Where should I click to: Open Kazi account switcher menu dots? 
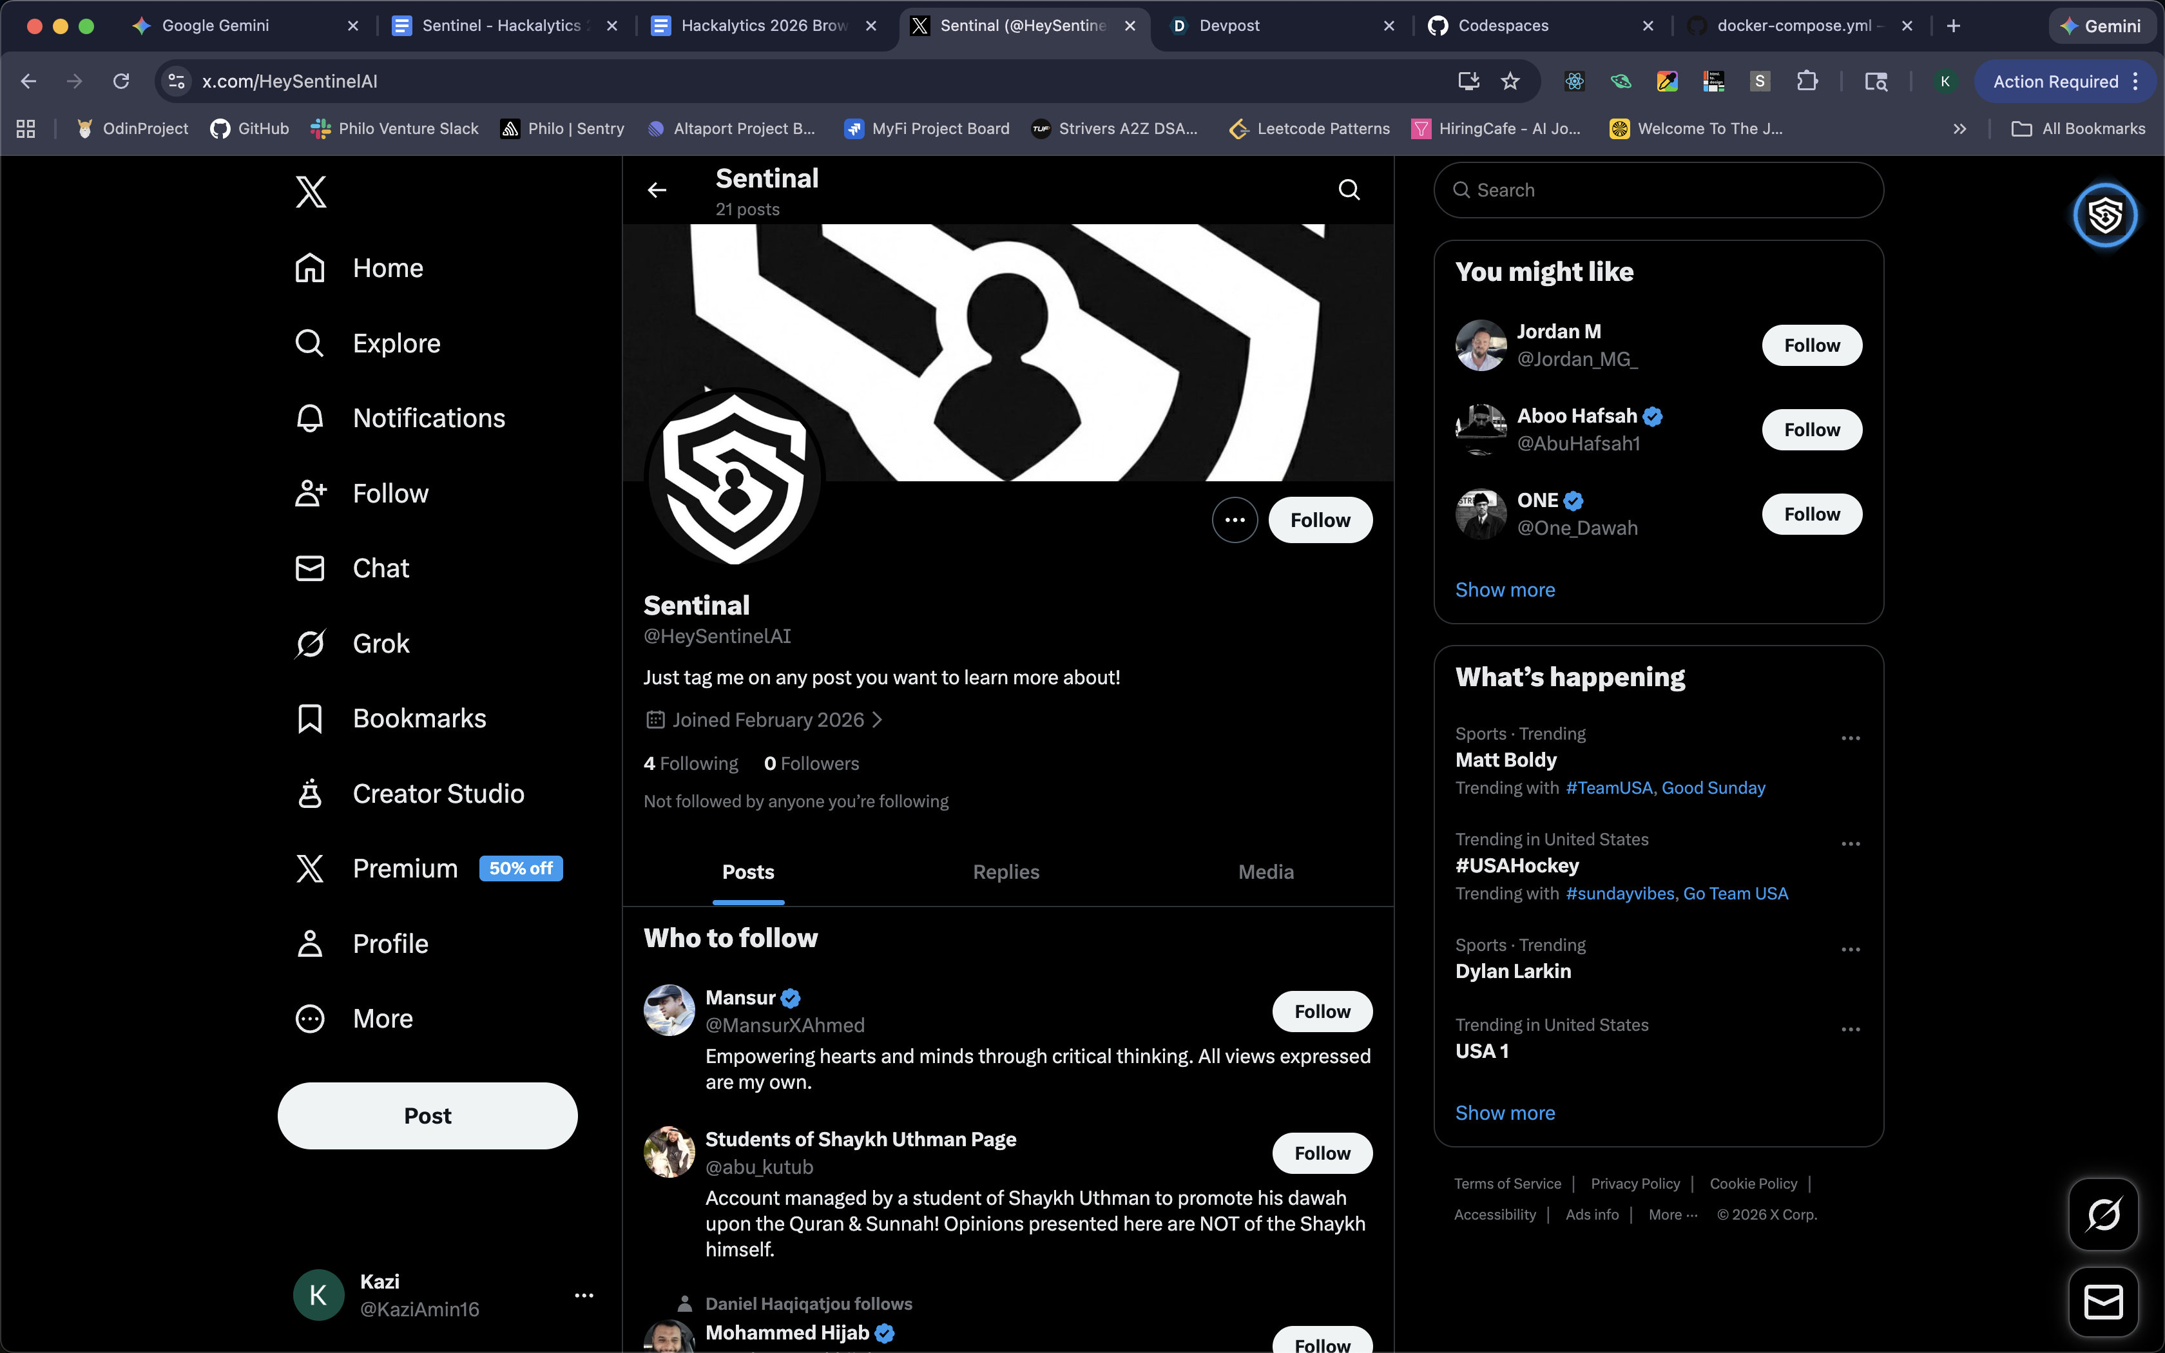click(584, 1295)
